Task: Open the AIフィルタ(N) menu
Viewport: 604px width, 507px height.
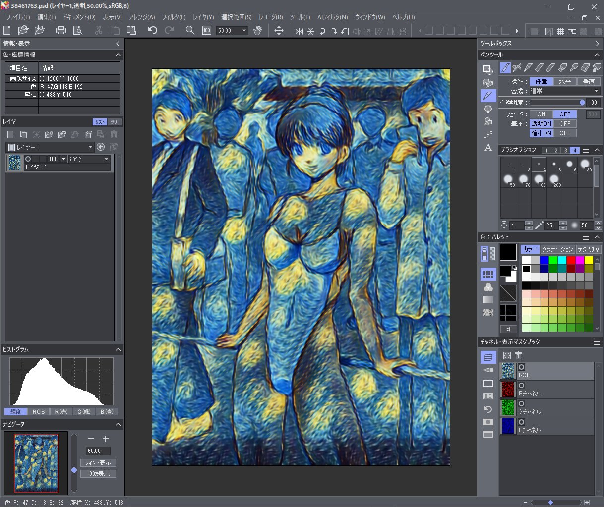Action: 332,17
